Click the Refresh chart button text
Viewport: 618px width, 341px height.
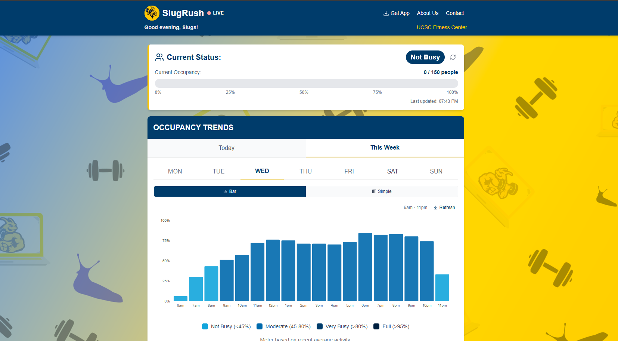(x=447, y=208)
